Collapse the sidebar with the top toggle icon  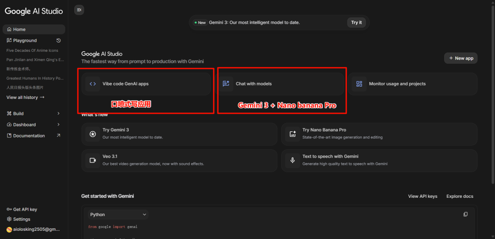tap(79, 10)
